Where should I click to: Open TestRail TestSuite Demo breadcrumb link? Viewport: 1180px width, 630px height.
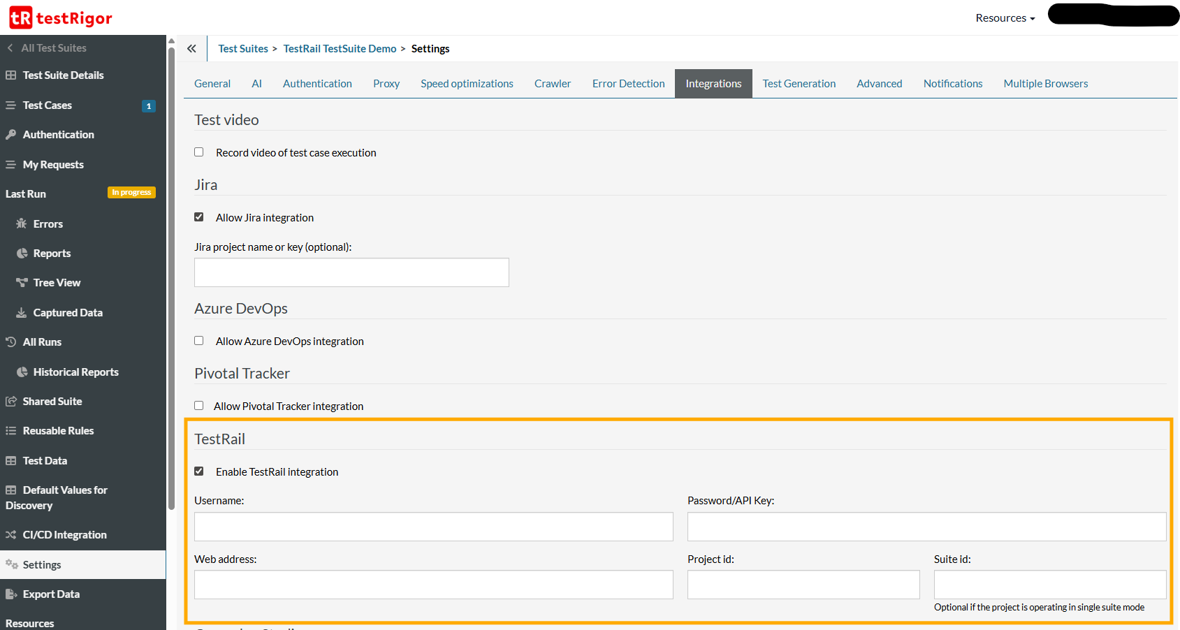(x=340, y=49)
